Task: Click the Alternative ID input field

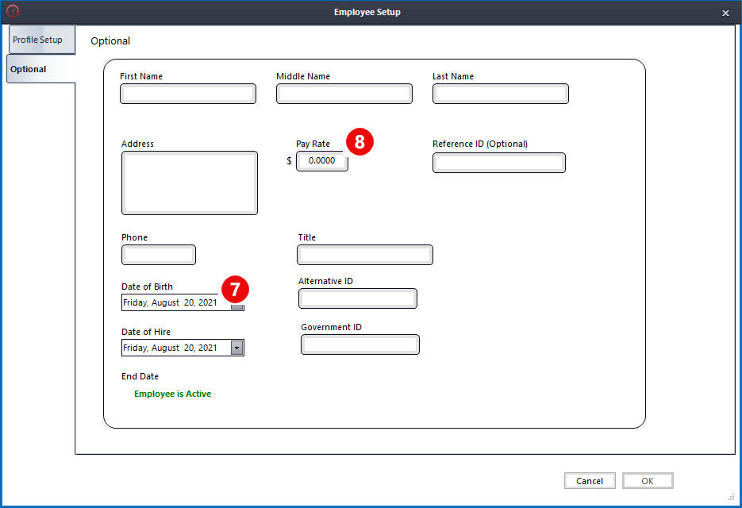Action: pyautogui.click(x=357, y=298)
